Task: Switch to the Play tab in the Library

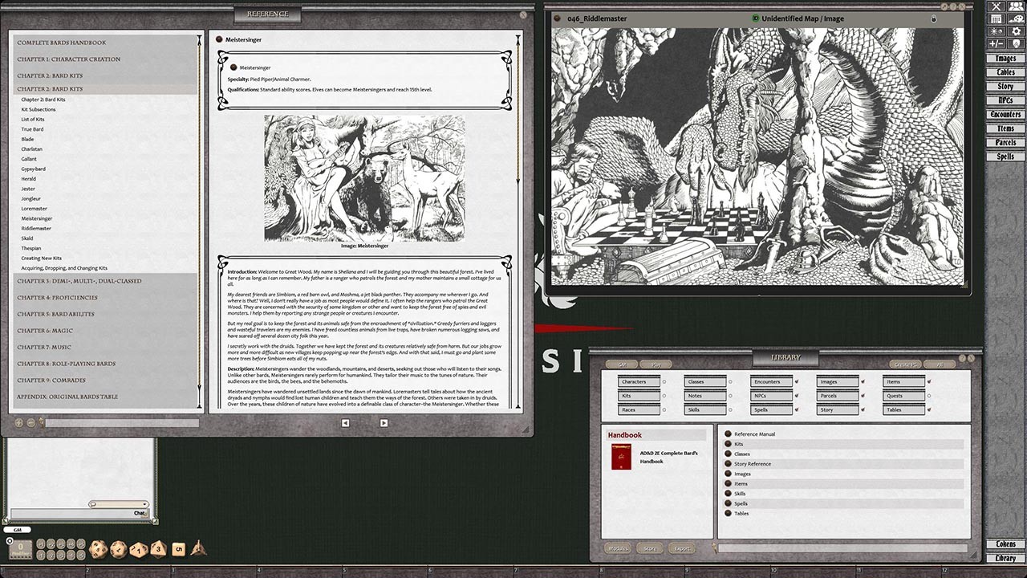Action: 656,364
